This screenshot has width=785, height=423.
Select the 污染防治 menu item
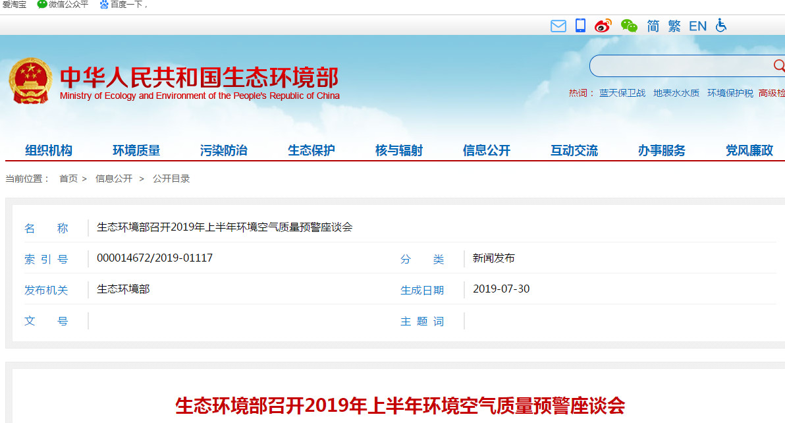[x=224, y=150]
